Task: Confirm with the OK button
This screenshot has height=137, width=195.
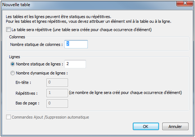Action: (x=146, y=127)
